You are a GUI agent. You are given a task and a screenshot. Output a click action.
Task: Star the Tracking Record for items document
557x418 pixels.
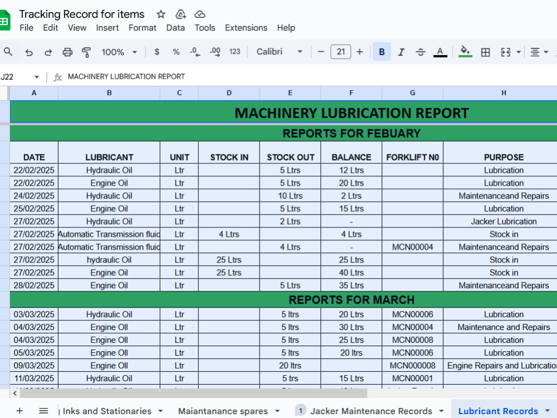[x=161, y=14]
